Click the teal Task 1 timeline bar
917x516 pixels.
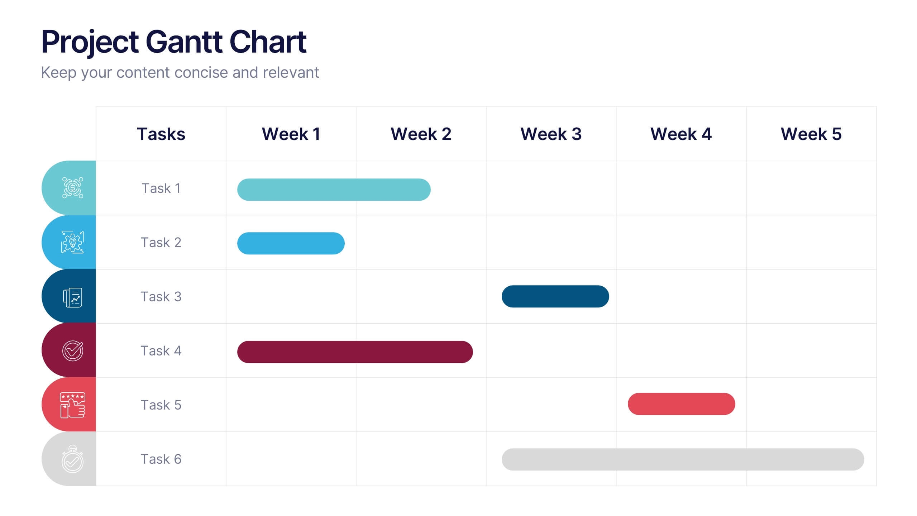(x=334, y=190)
